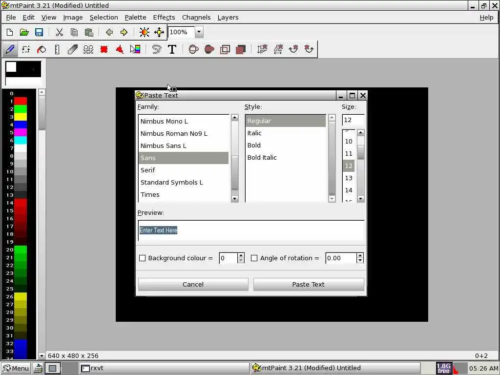Click the Paste Text dialog button
Screen dimensions: 500x375
point(309,285)
